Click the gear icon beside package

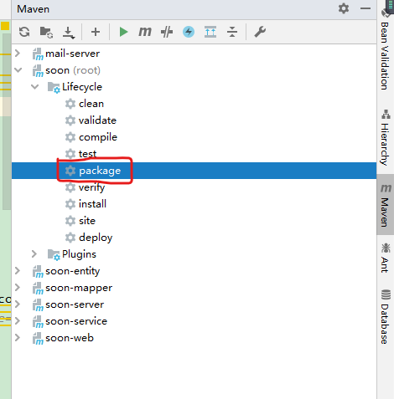click(70, 171)
